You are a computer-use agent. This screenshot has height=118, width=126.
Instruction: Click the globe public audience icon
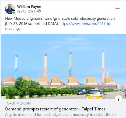click(39, 11)
